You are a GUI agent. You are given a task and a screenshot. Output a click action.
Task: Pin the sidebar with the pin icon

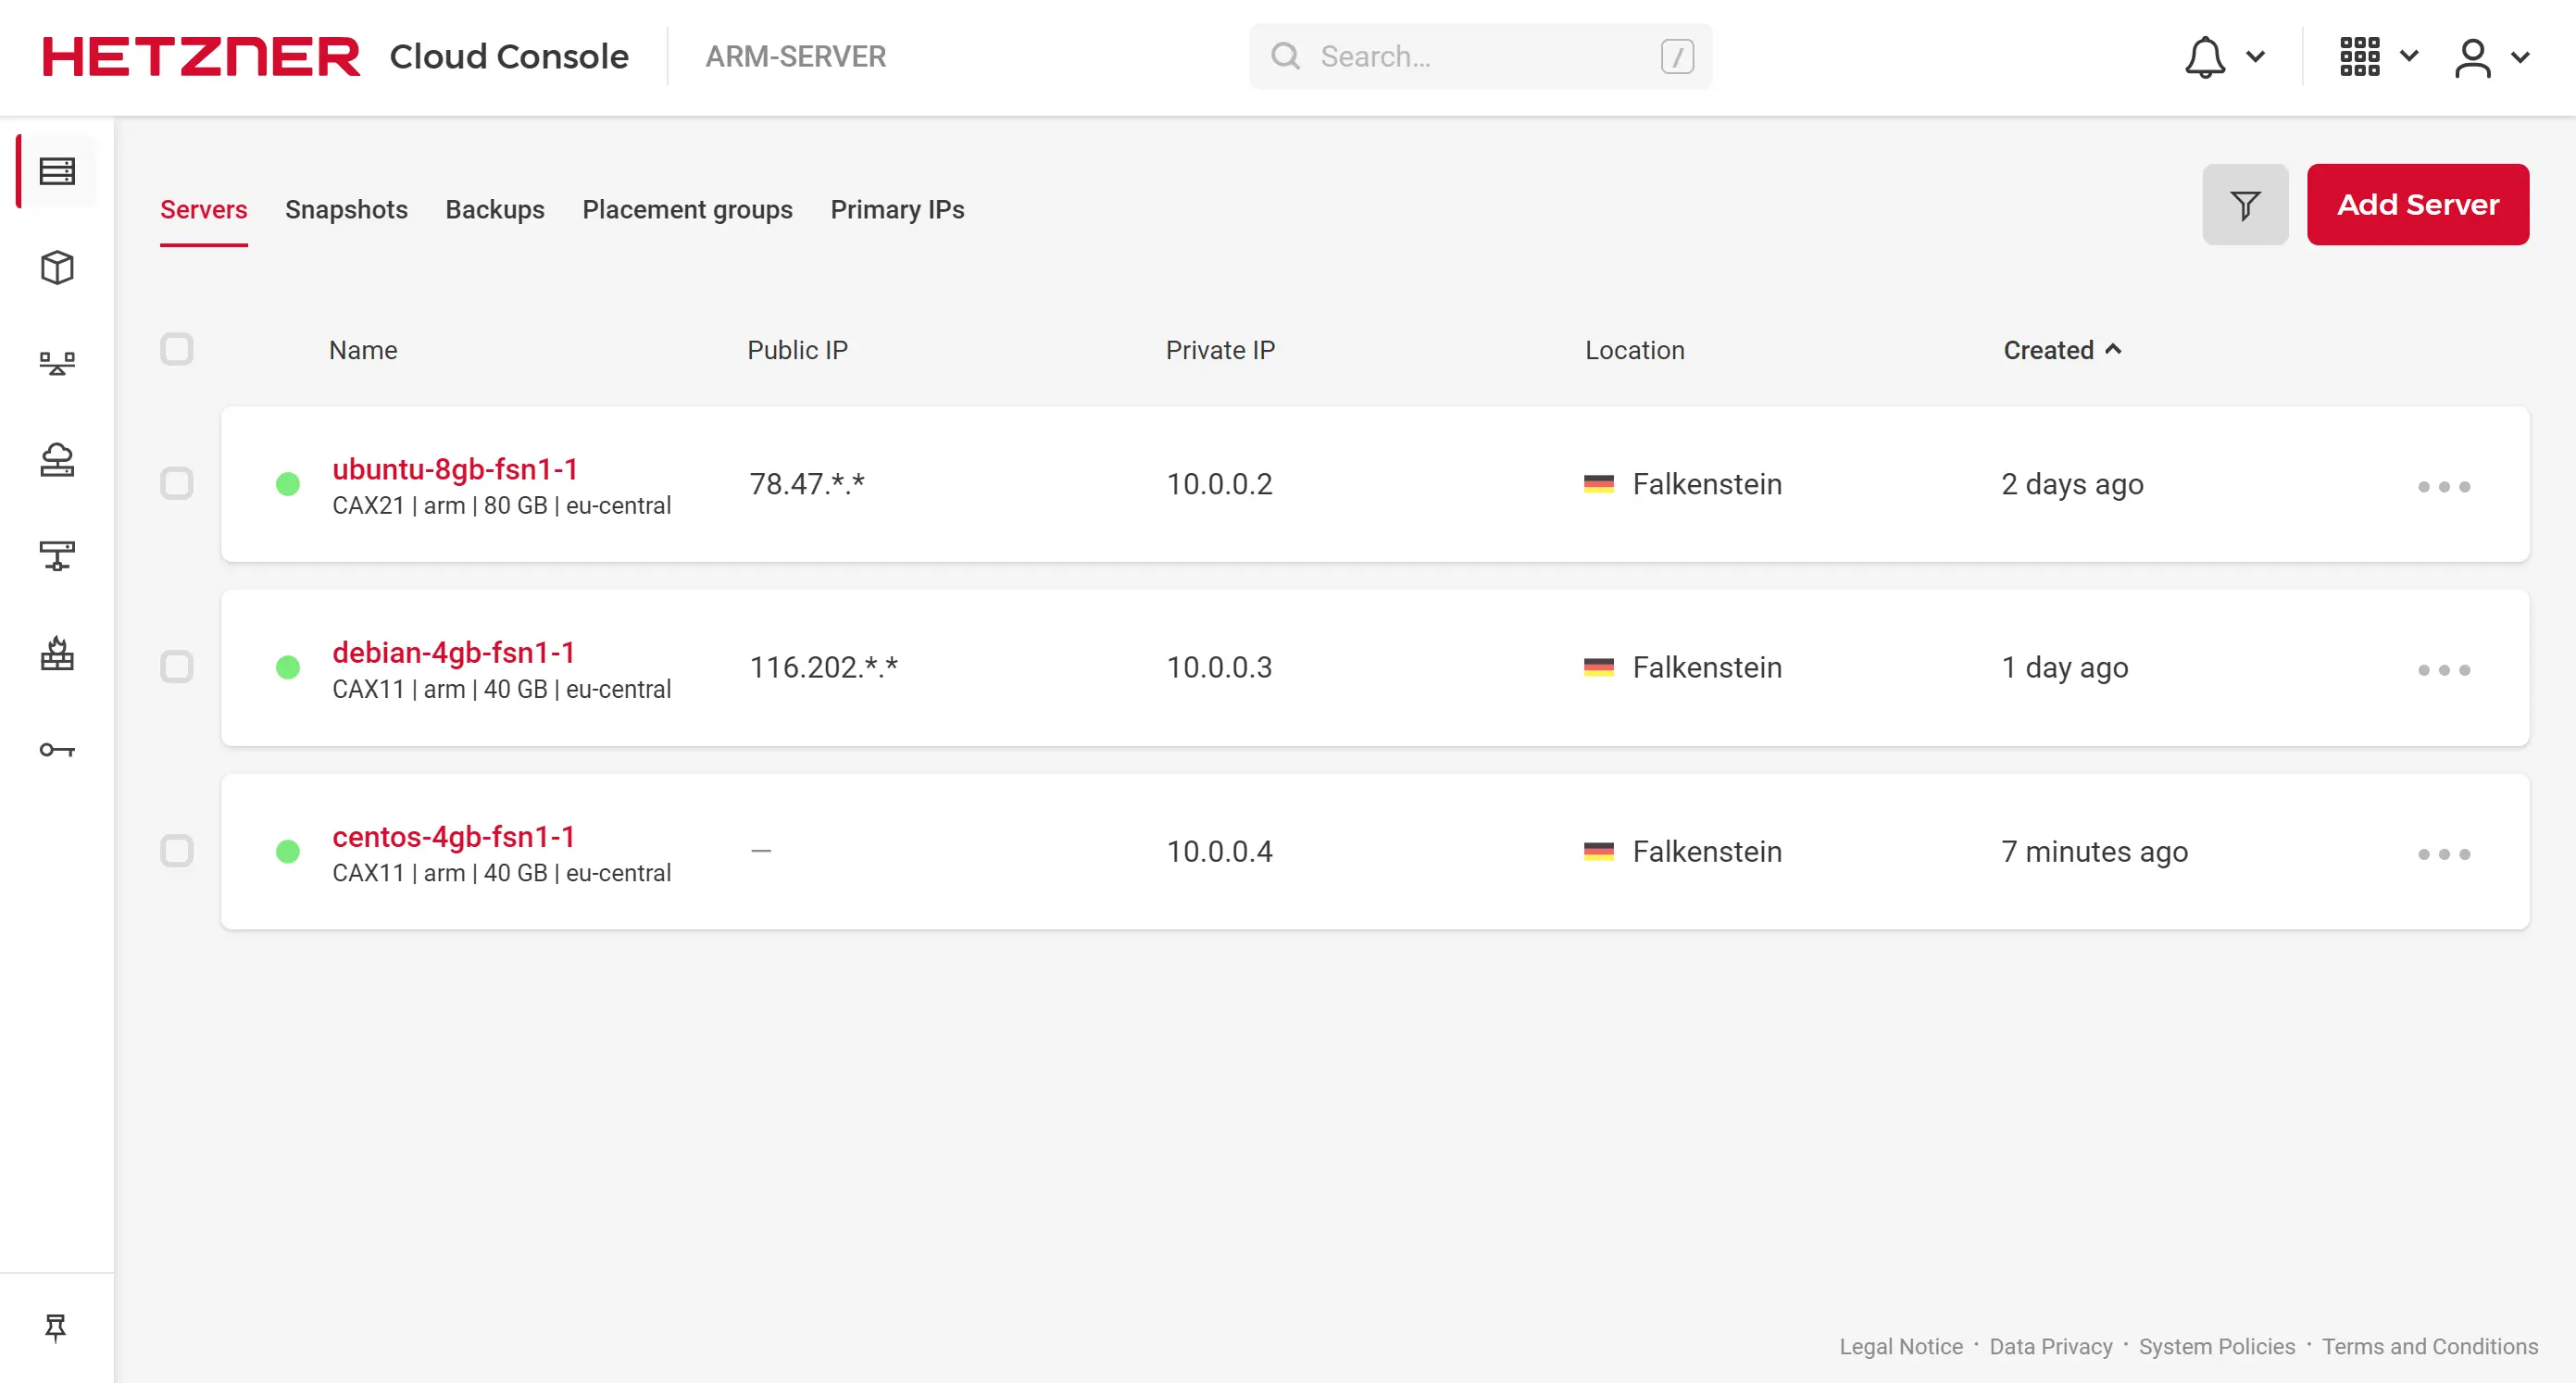coord(56,1327)
